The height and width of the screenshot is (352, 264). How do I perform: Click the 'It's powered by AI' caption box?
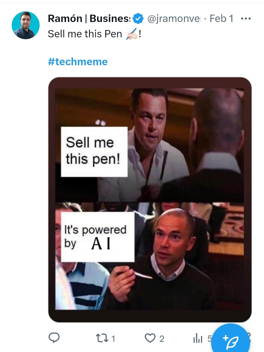[98, 237]
